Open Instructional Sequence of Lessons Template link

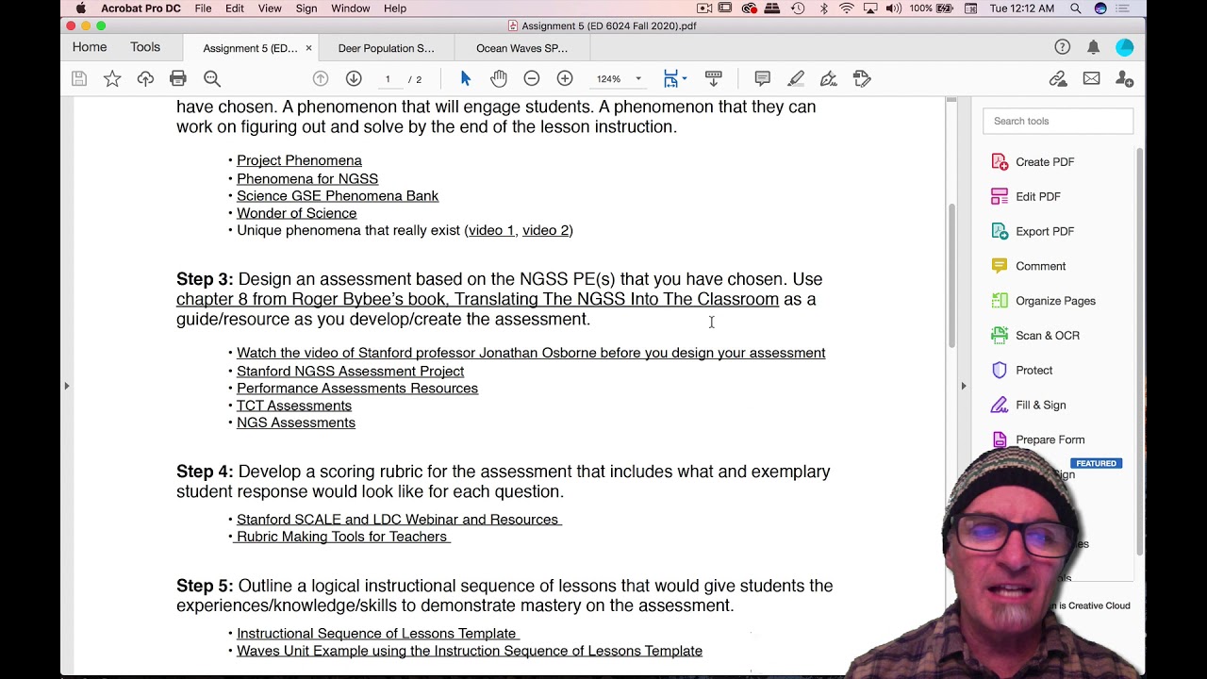pyautogui.click(x=376, y=634)
